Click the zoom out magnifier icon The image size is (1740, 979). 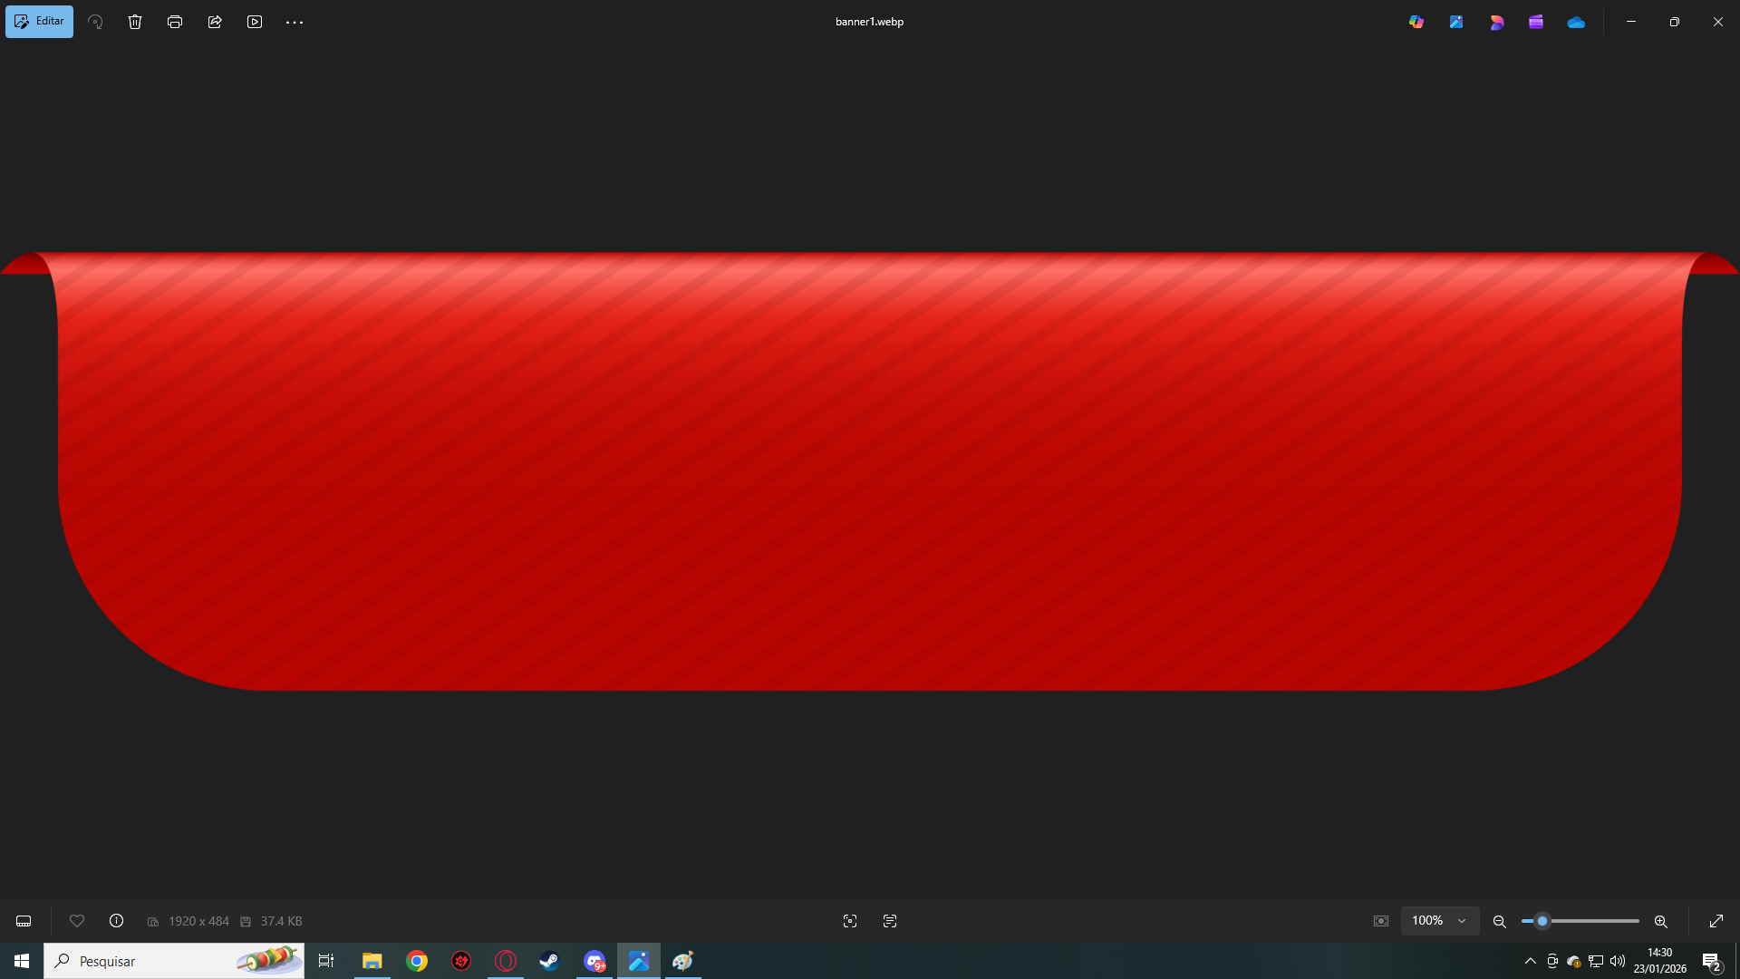pos(1500,921)
